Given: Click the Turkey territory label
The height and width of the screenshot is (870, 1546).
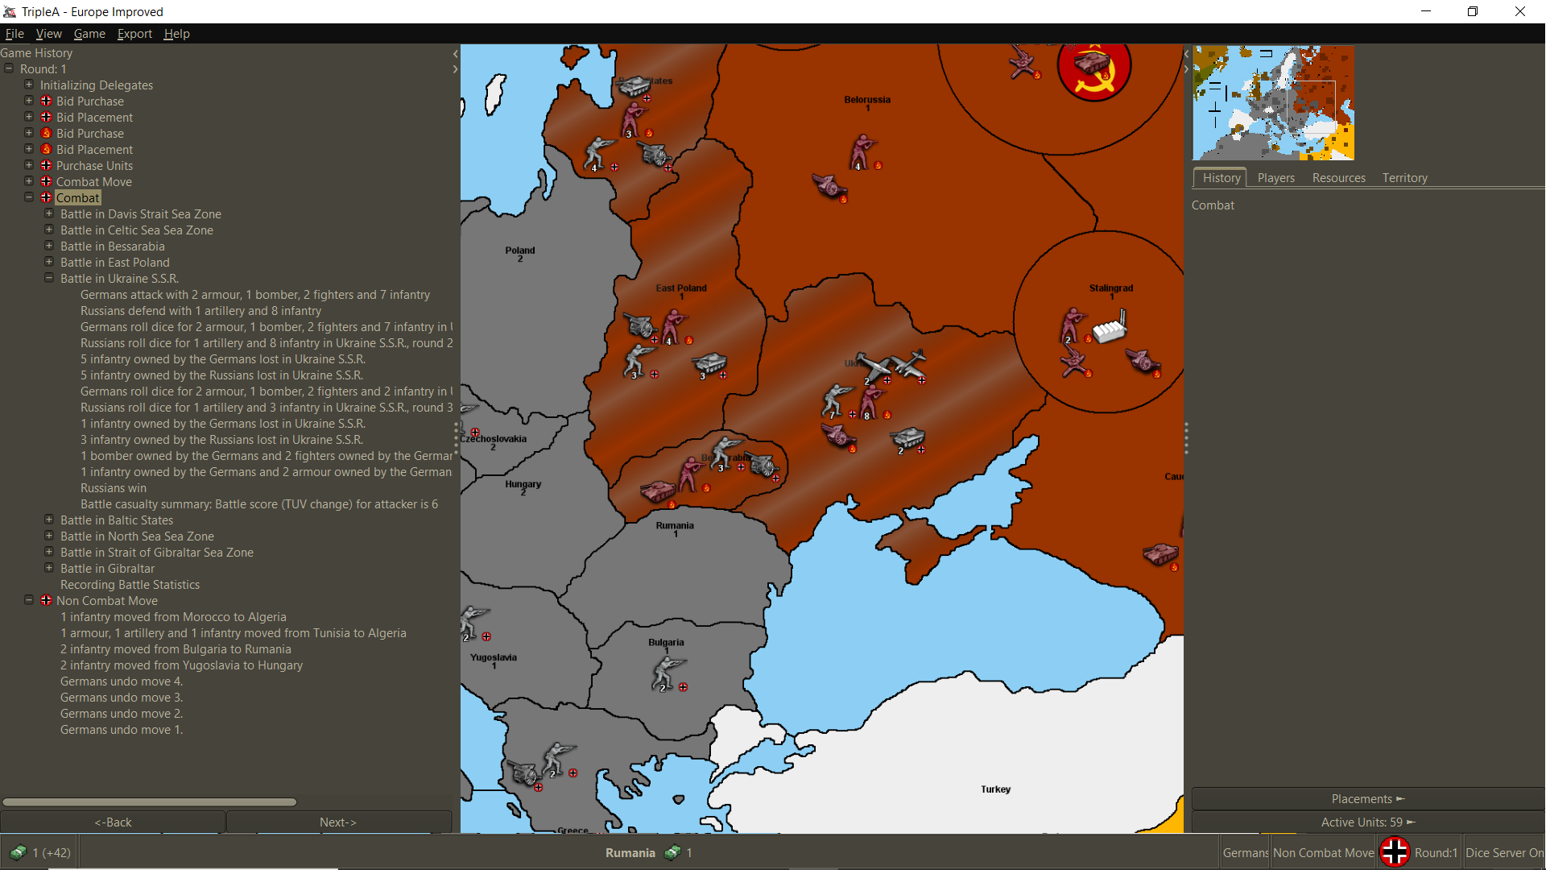Looking at the screenshot, I should (995, 789).
